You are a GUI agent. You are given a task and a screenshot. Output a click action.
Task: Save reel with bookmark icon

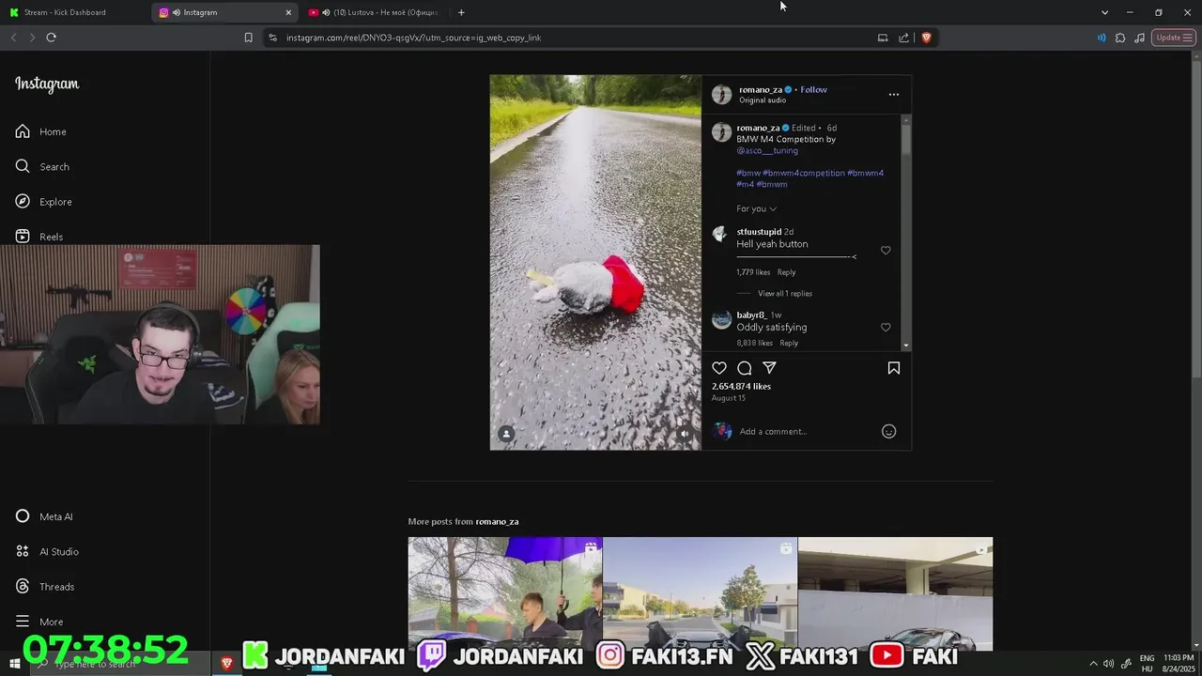(x=894, y=368)
